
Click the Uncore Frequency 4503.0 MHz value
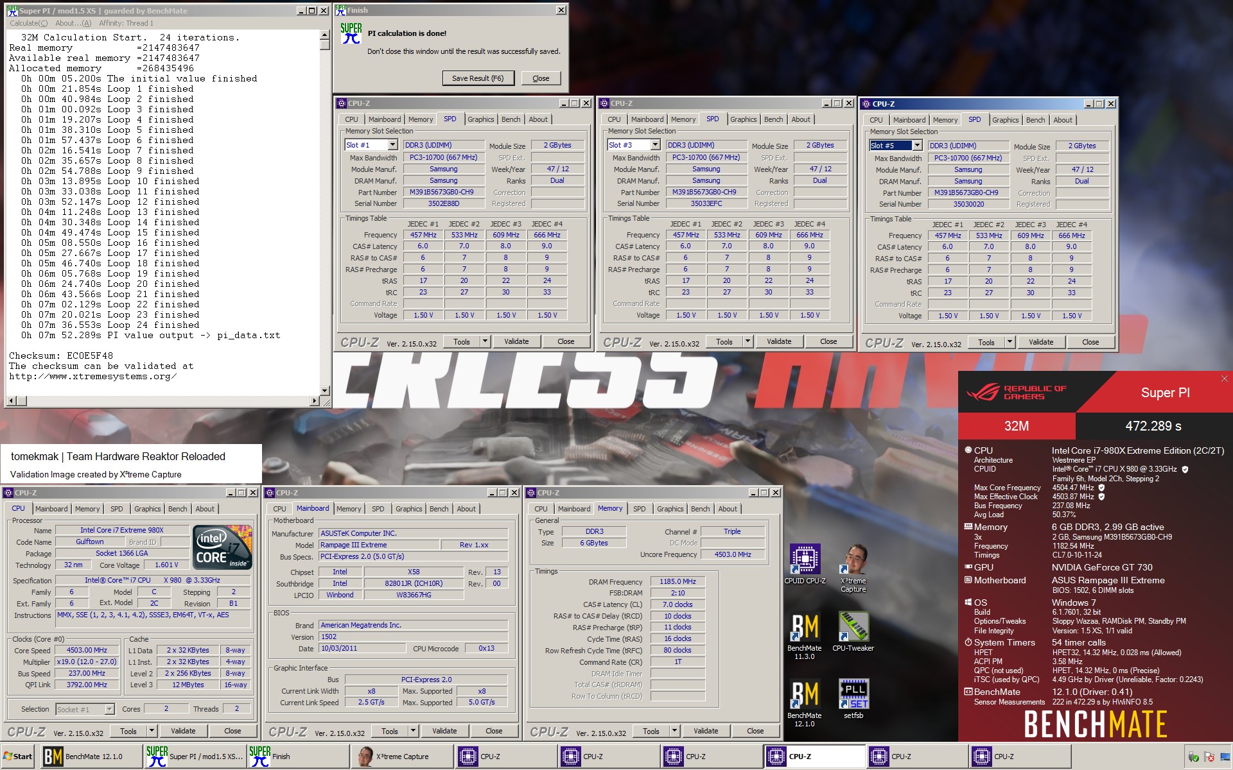tap(733, 554)
